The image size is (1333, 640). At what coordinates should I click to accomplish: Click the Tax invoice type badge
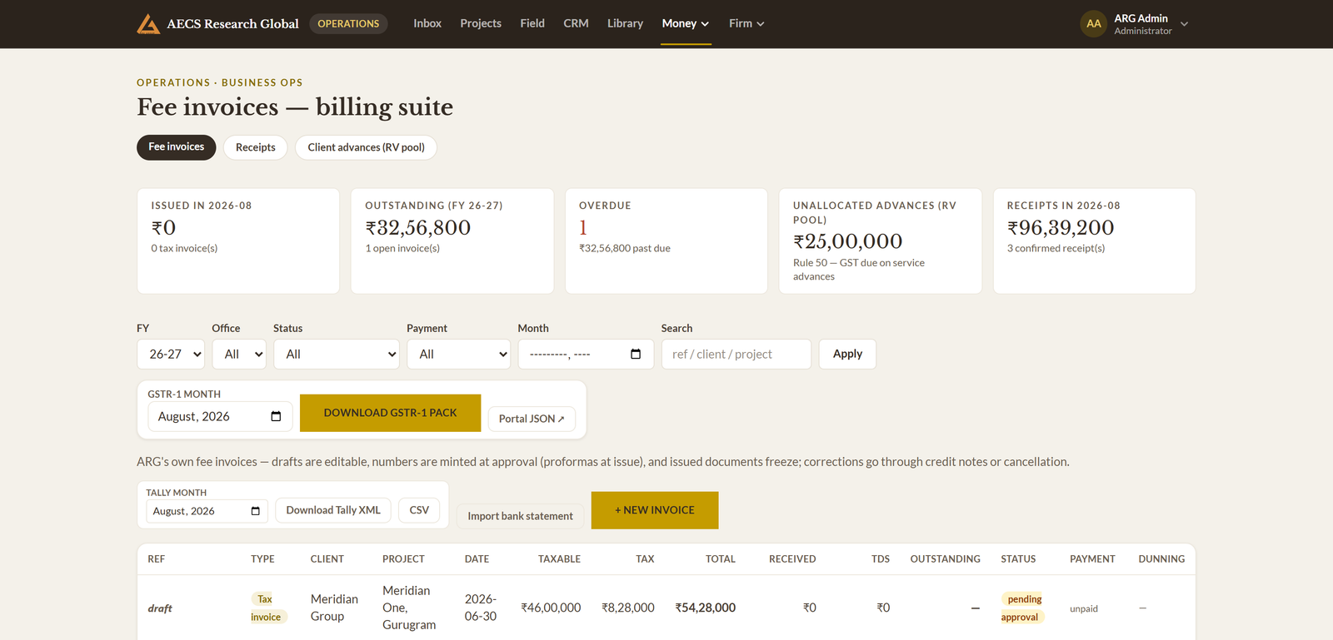268,608
